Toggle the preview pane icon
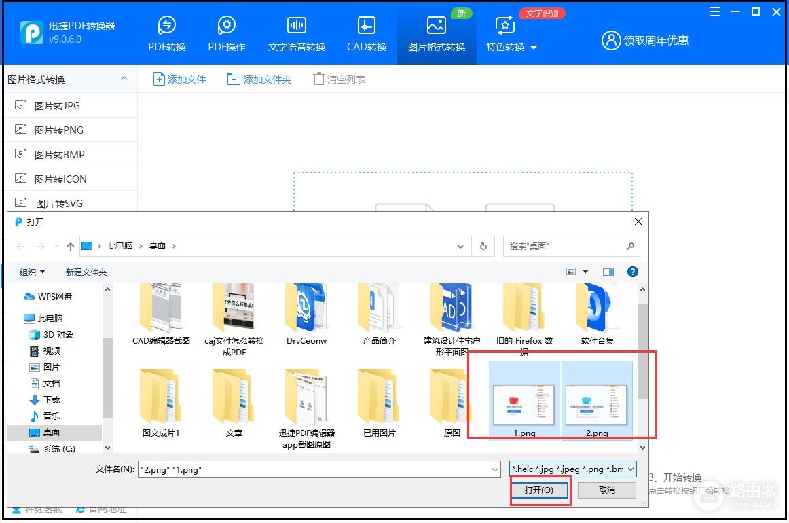789x523 pixels. (608, 272)
